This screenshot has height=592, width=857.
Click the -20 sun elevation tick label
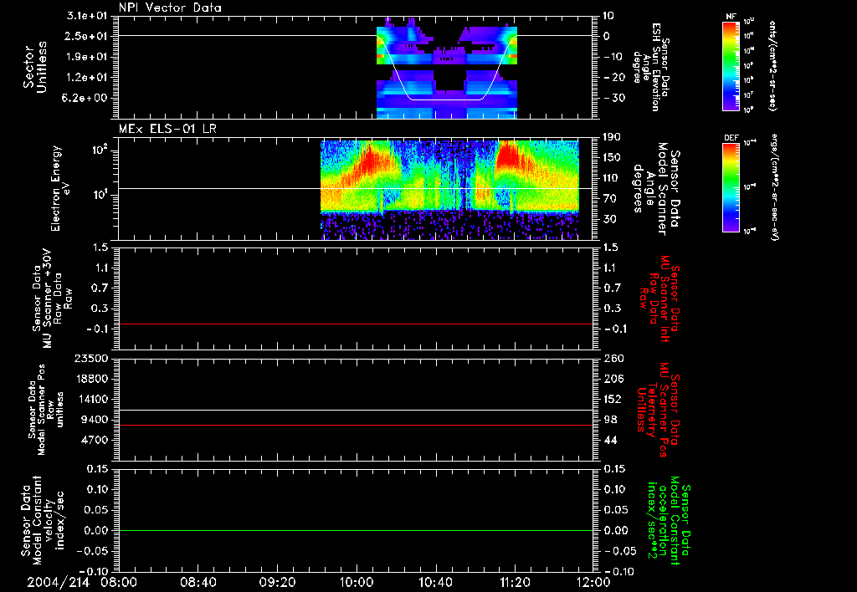[615, 78]
